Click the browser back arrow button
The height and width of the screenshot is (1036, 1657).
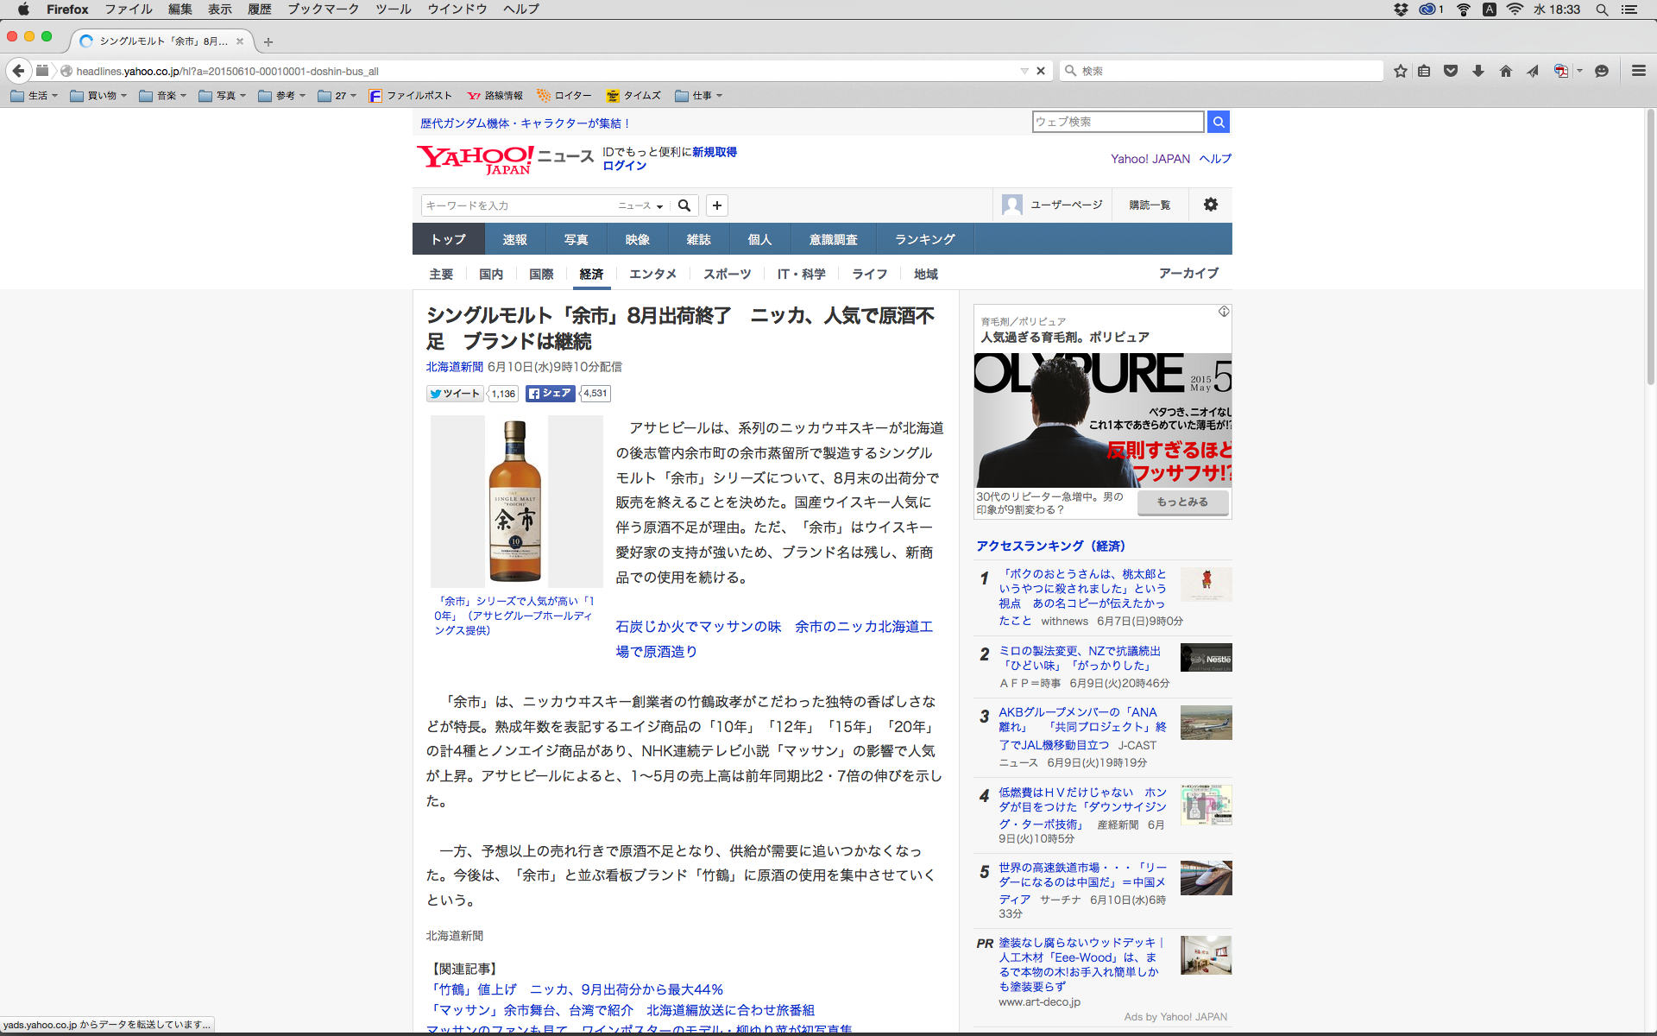point(19,71)
